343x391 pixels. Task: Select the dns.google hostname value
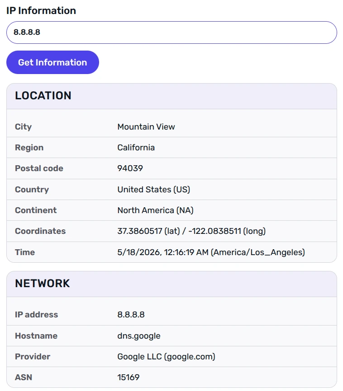pyautogui.click(x=139, y=336)
